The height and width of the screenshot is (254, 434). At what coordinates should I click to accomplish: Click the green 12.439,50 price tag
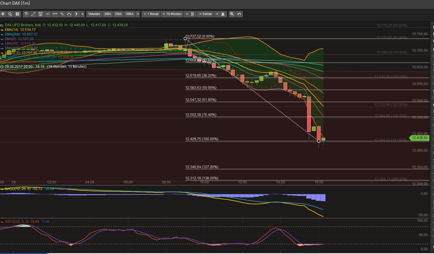point(419,138)
